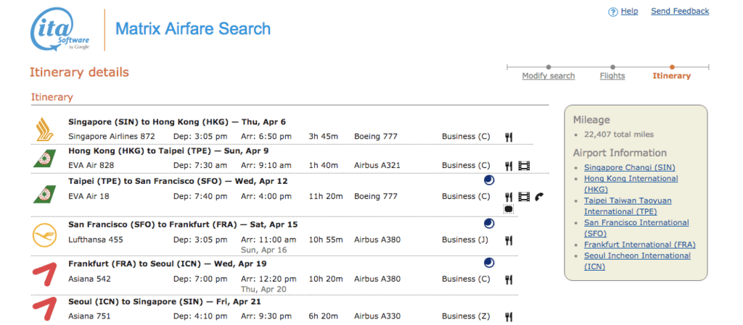The image size is (743, 325).
Task: Open the Help link
Action: tap(630, 12)
